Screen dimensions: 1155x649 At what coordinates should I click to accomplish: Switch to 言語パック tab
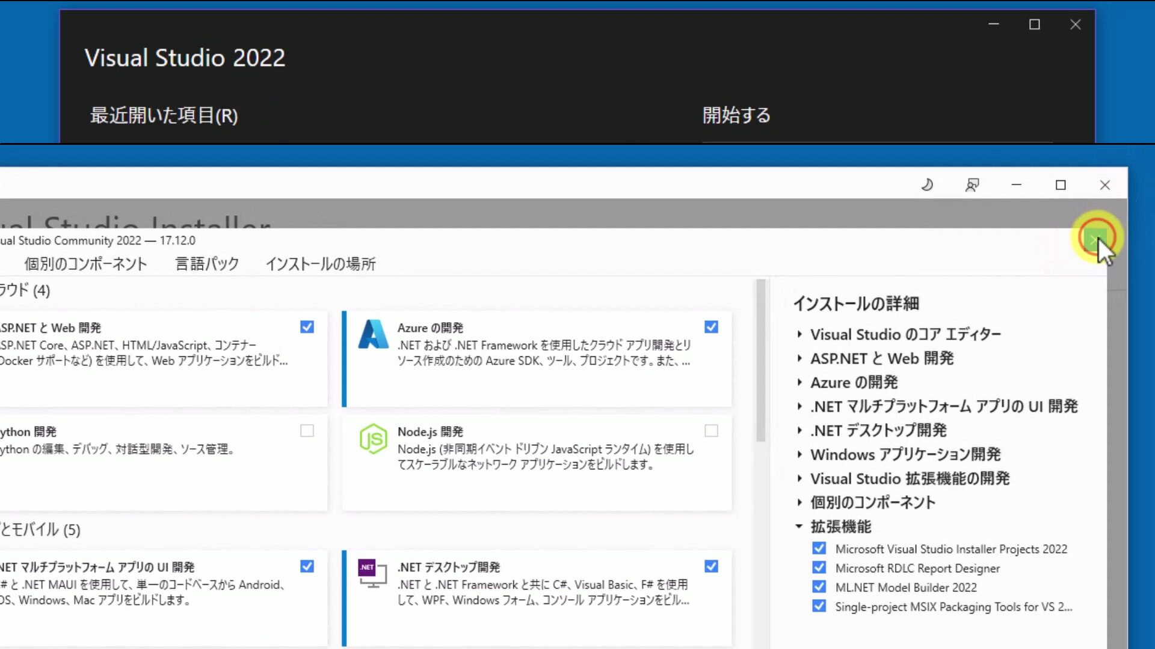[x=207, y=264]
